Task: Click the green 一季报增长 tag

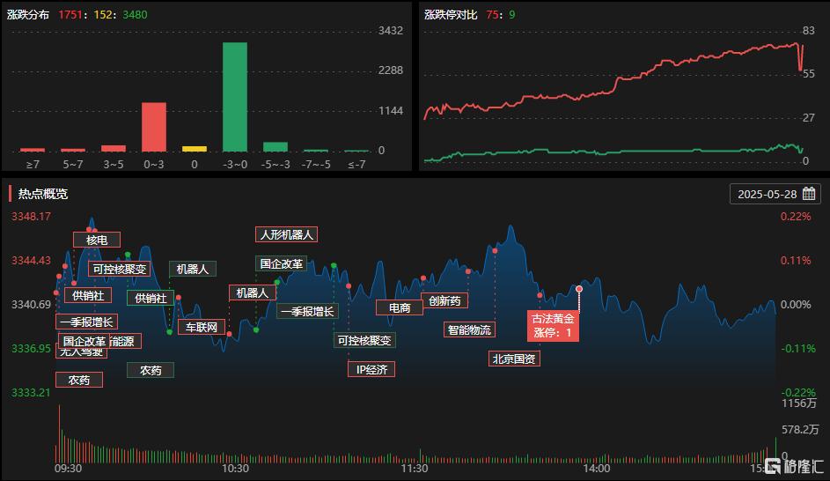Action: pyautogui.click(x=307, y=311)
